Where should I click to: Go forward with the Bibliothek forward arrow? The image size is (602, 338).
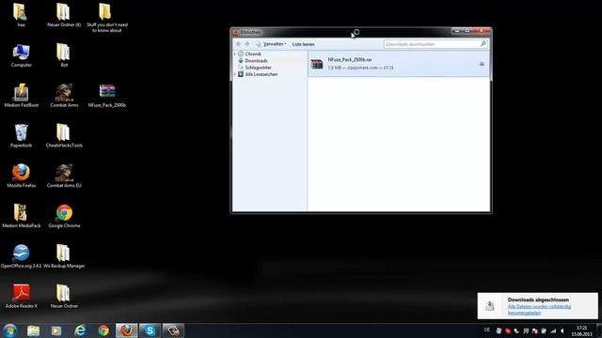(x=247, y=44)
